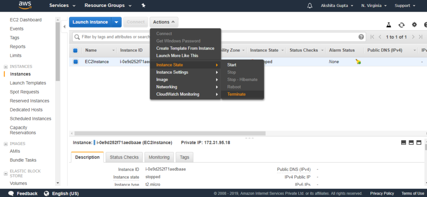
Task: Click the Status Checks column header
Action: [304, 51]
